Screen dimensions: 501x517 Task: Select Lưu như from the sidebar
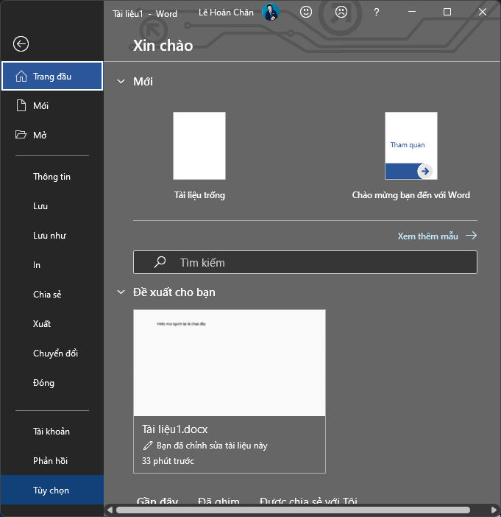[49, 236]
